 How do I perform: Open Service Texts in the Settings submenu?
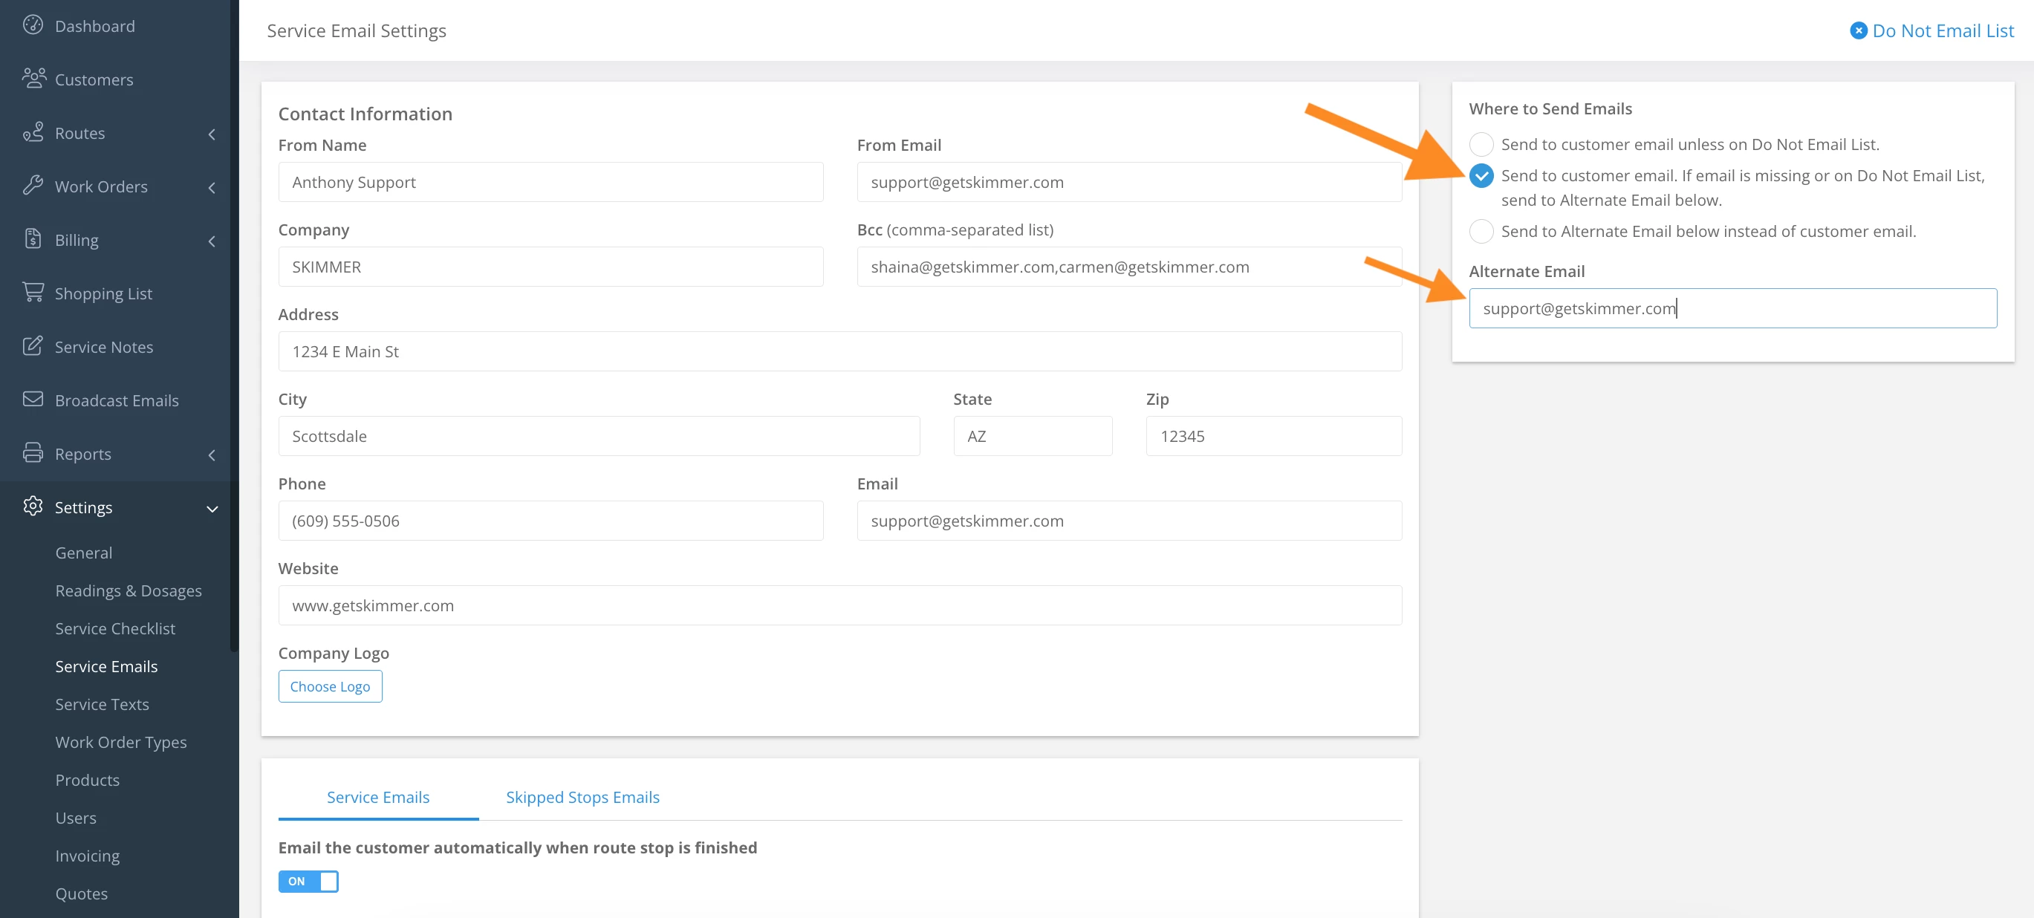(x=102, y=704)
